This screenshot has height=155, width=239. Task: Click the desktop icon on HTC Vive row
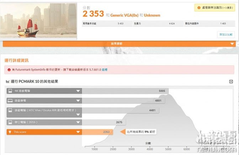[10, 110]
